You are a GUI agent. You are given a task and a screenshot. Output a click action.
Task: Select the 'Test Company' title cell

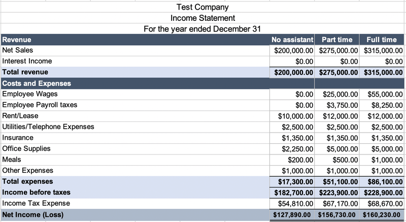(x=202, y=7)
